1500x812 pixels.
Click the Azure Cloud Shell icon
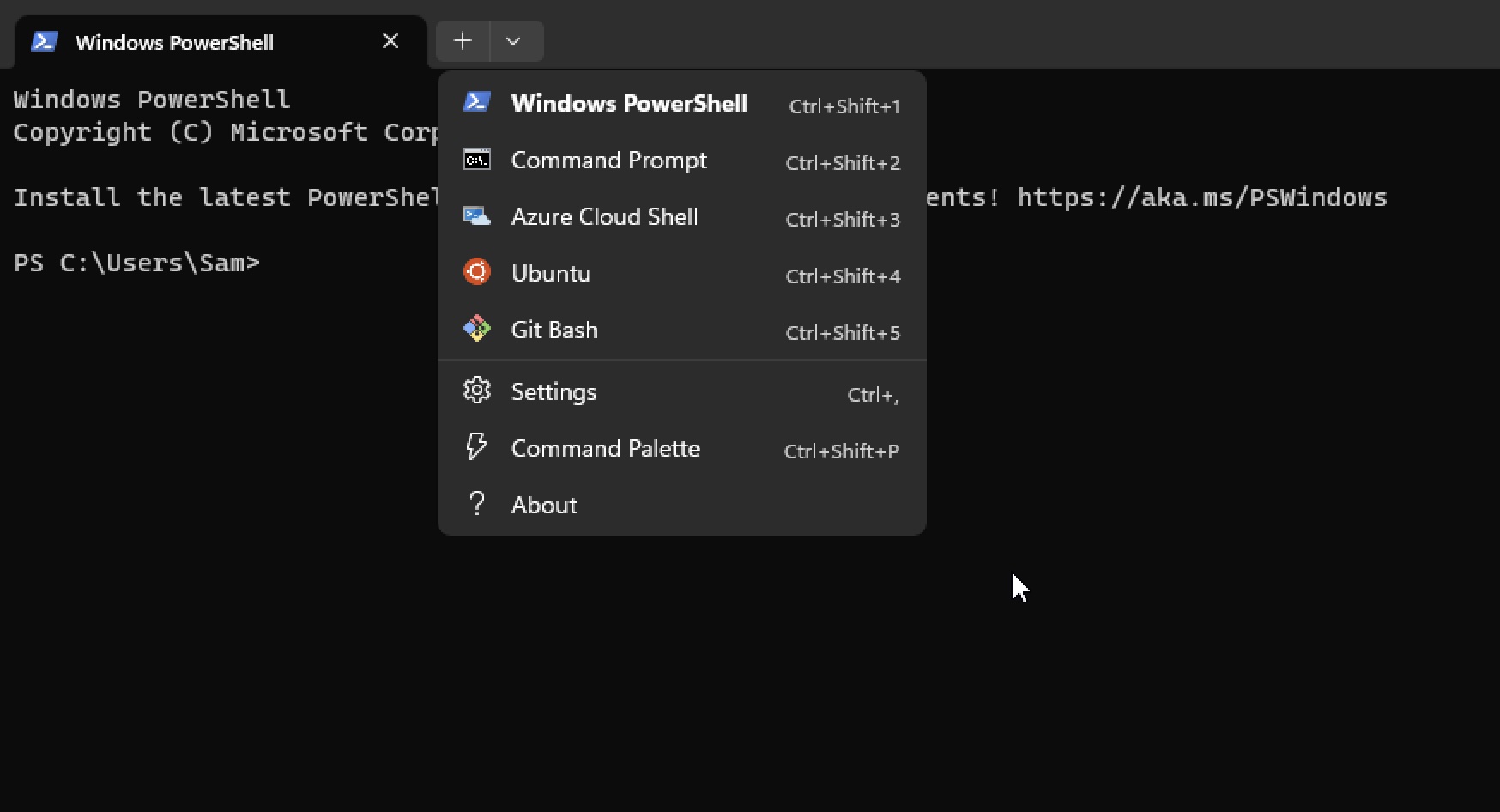click(x=477, y=216)
